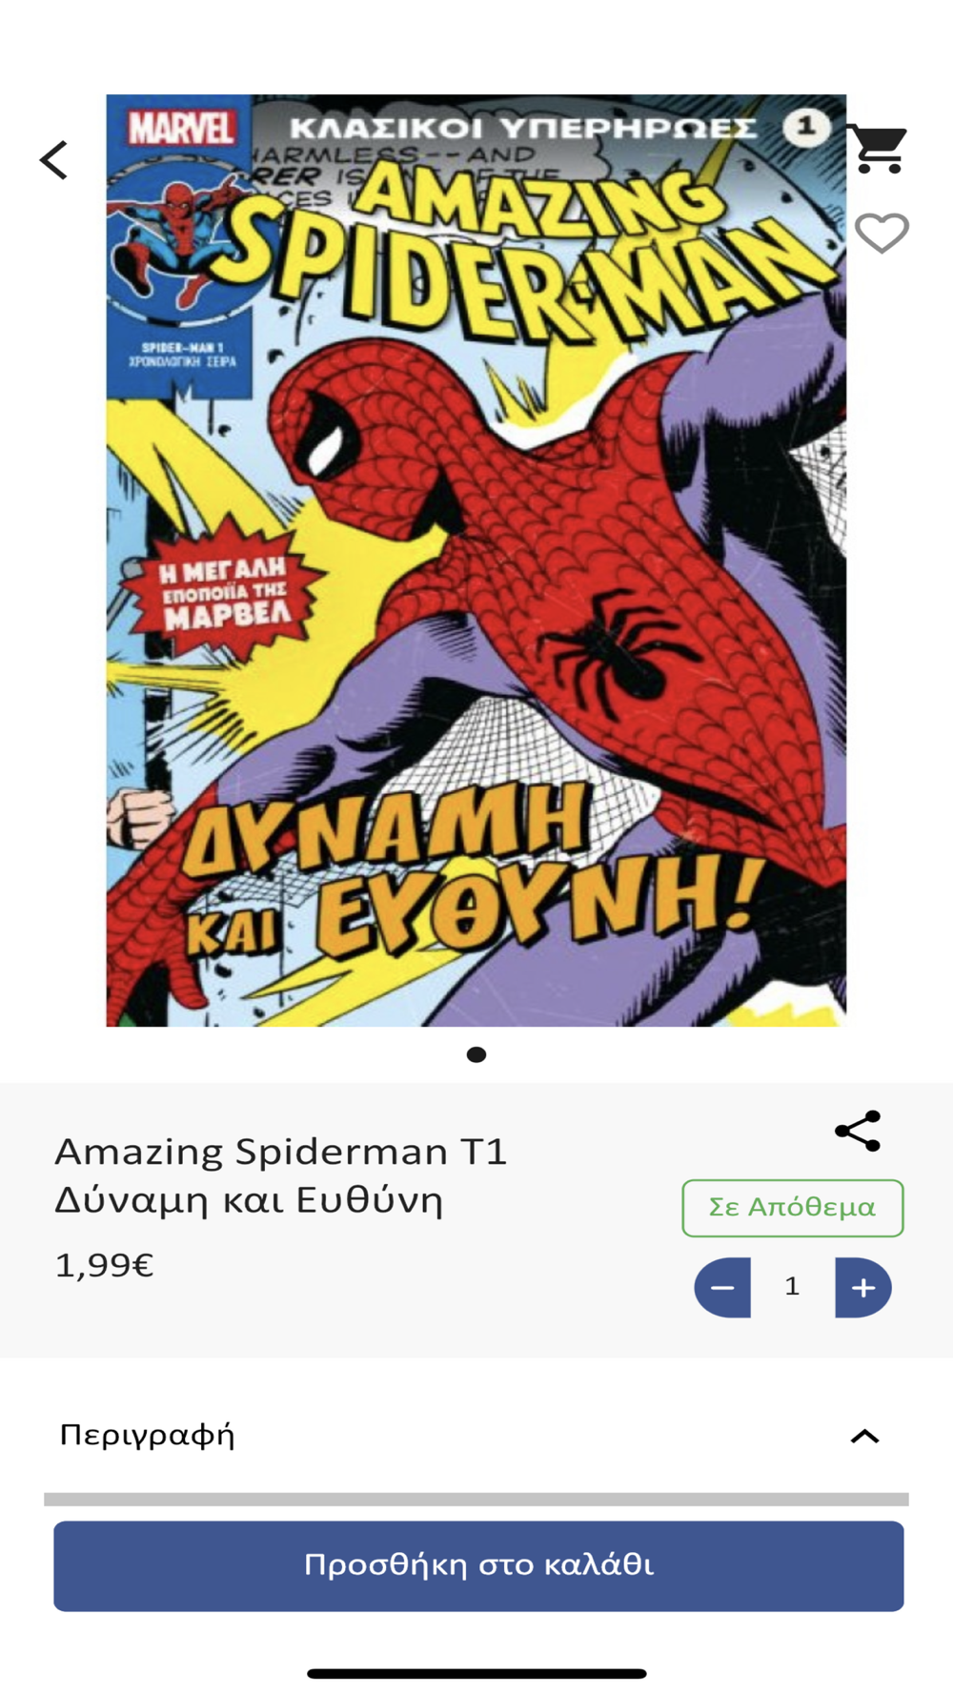Tap the Σε Απόθεμα stock badge
The image size is (953, 1695).
tap(793, 1208)
